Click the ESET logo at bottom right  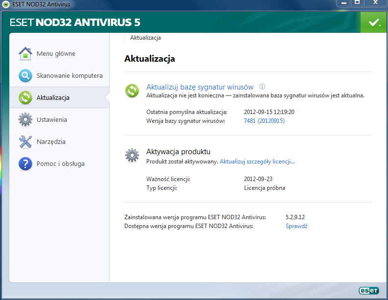pos(369,290)
